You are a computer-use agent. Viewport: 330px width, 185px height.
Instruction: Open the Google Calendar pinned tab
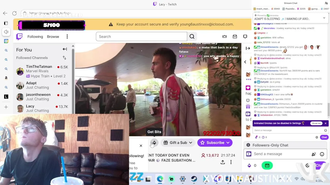coord(6,41)
